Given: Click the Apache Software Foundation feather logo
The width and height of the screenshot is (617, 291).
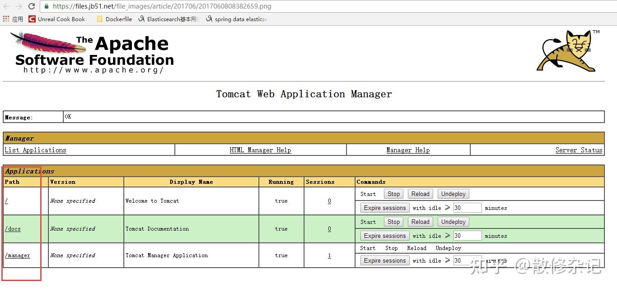Looking at the screenshot, I should [93, 52].
